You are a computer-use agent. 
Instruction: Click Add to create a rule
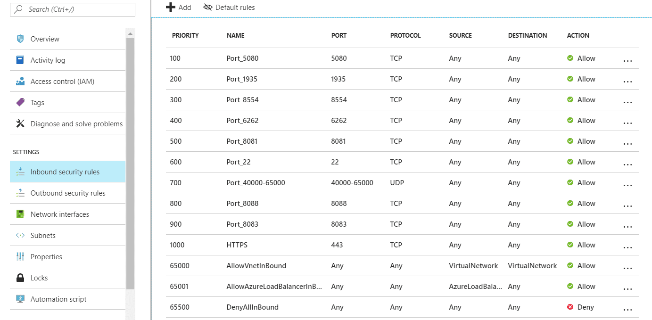pos(179,7)
